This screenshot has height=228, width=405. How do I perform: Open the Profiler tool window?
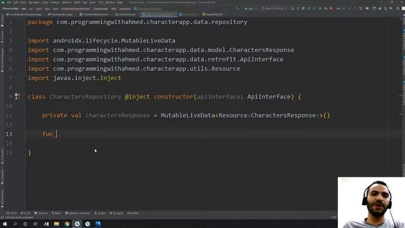tap(133, 213)
